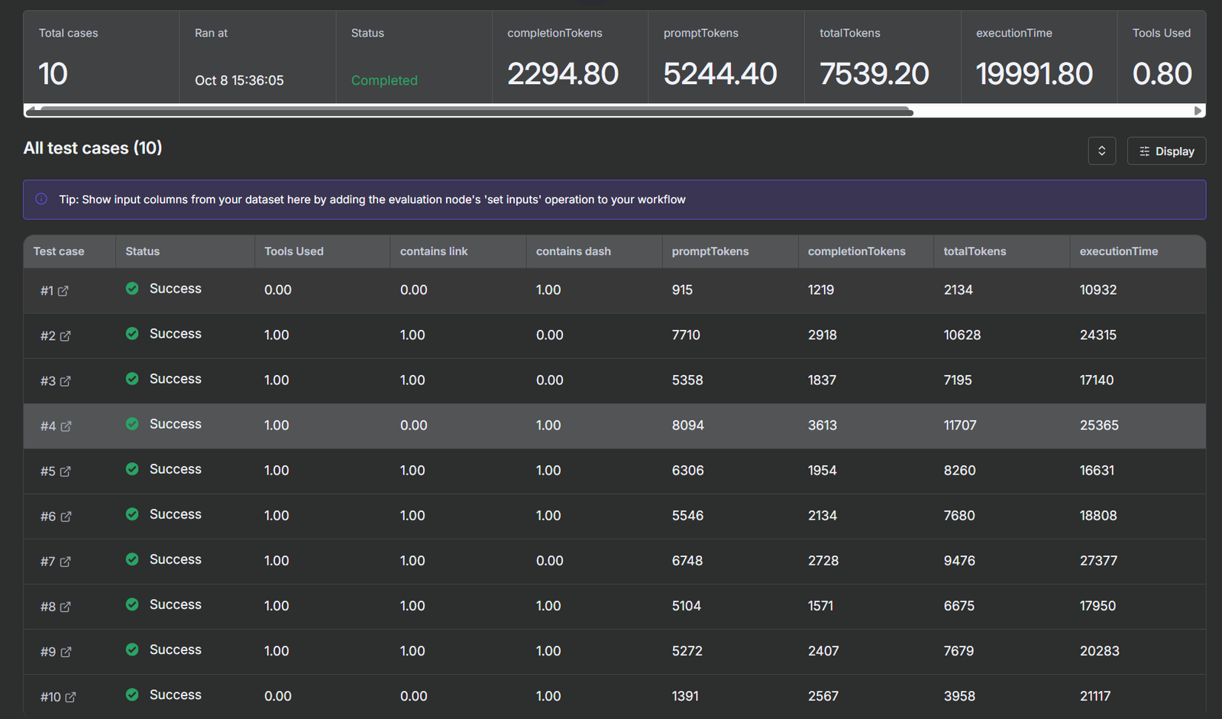Image resolution: width=1222 pixels, height=719 pixels.
Task: Select test case #3 row link
Action: tap(48, 381)
